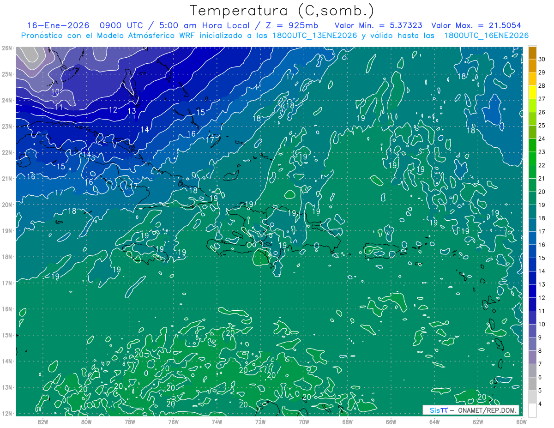Click latitude axis label "12N"
554x428 pixels.
pos(7,413)
